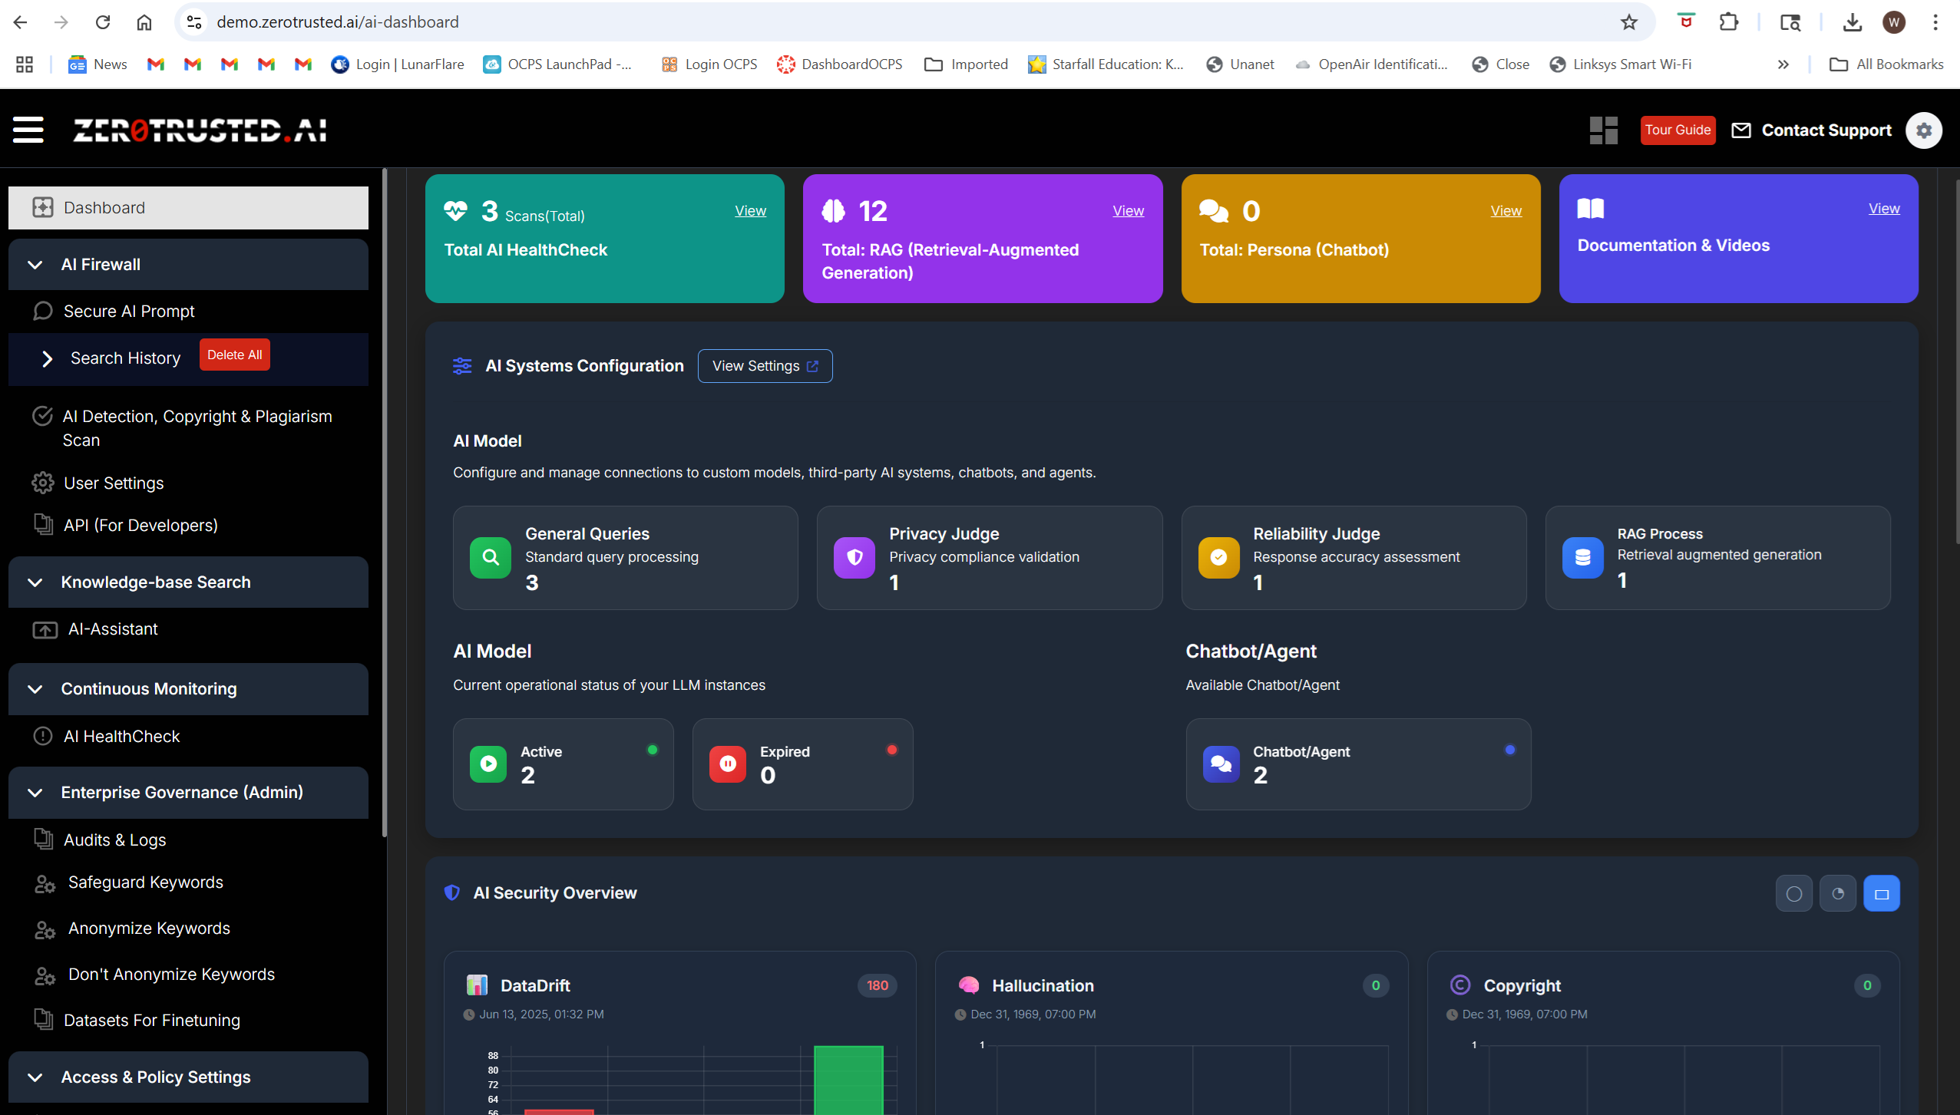This screenshot has width=1960, height=1115.
Task: Click the Active play icon
Action: (488, 764)
